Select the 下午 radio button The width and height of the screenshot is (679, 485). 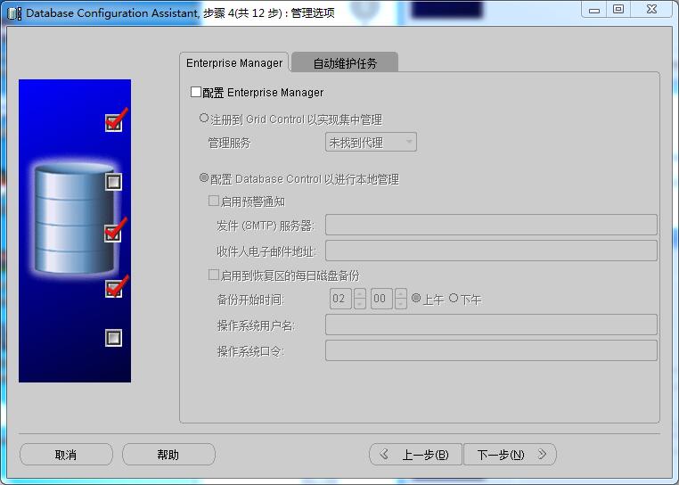(x=454, y=298)
